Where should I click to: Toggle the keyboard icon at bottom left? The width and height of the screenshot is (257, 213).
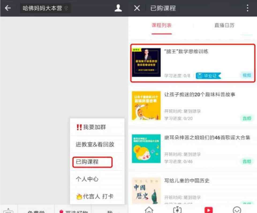(8, 211)
